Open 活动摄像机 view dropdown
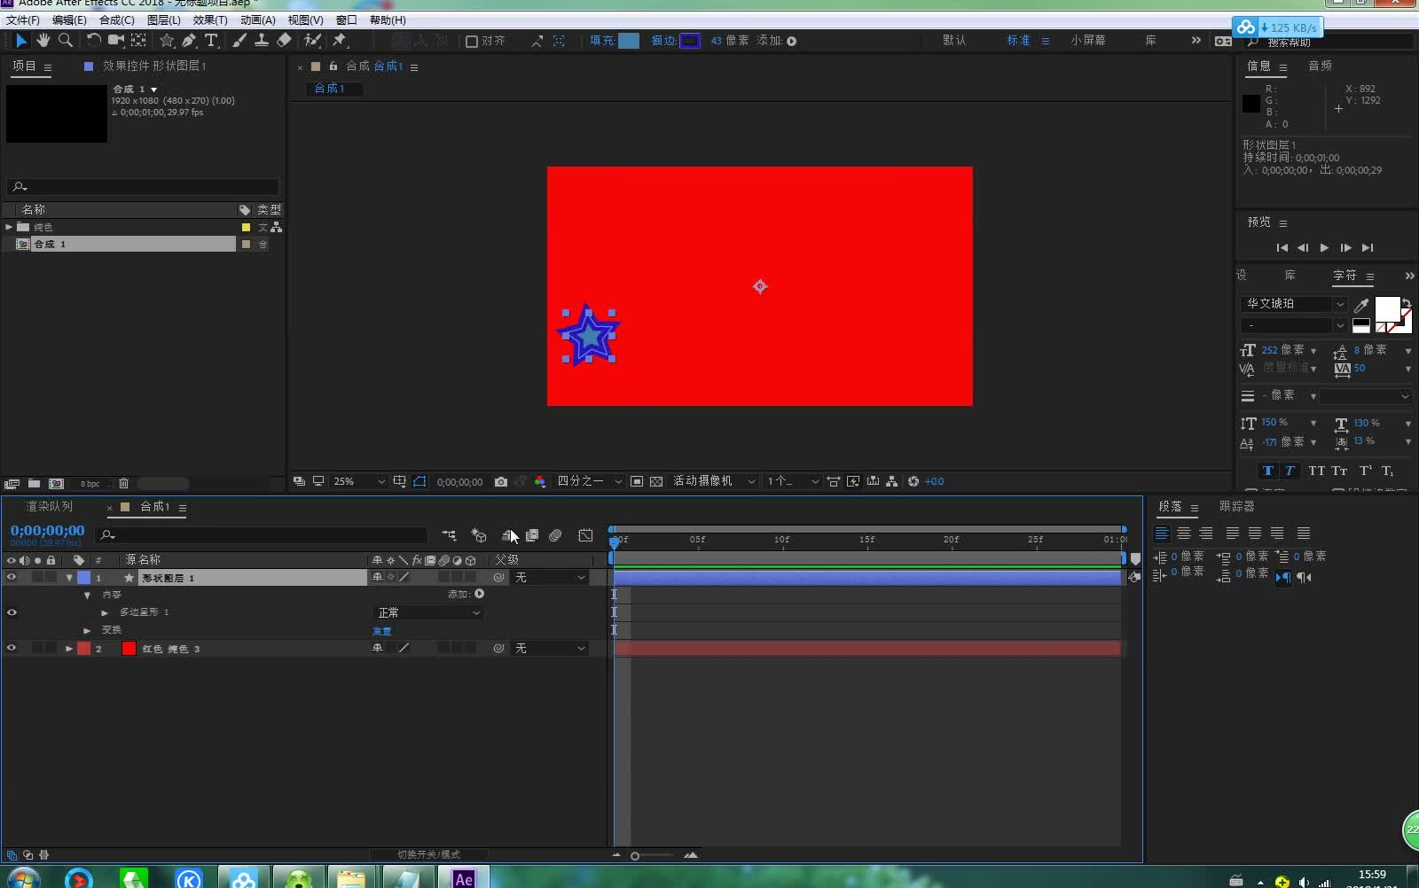Viewport: 1419px width, 888px height. 714,481
